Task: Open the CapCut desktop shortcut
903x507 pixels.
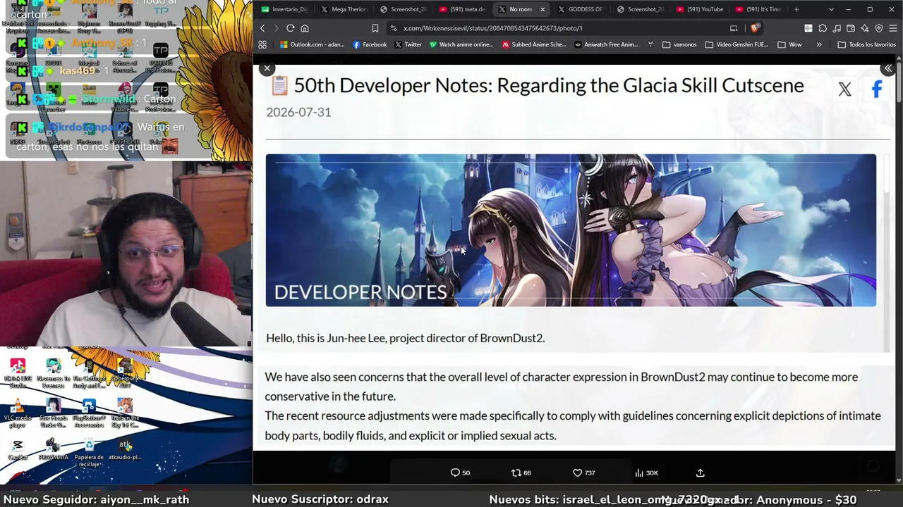Action: (18, 450)
